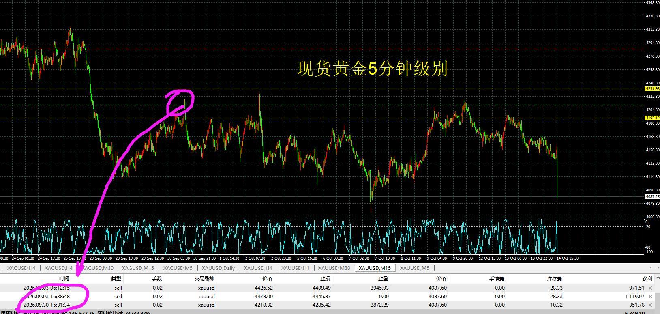Switch to the XAUUSD,Daily chart tab
The width and height of the screenshot is (660, 314).
218,268
